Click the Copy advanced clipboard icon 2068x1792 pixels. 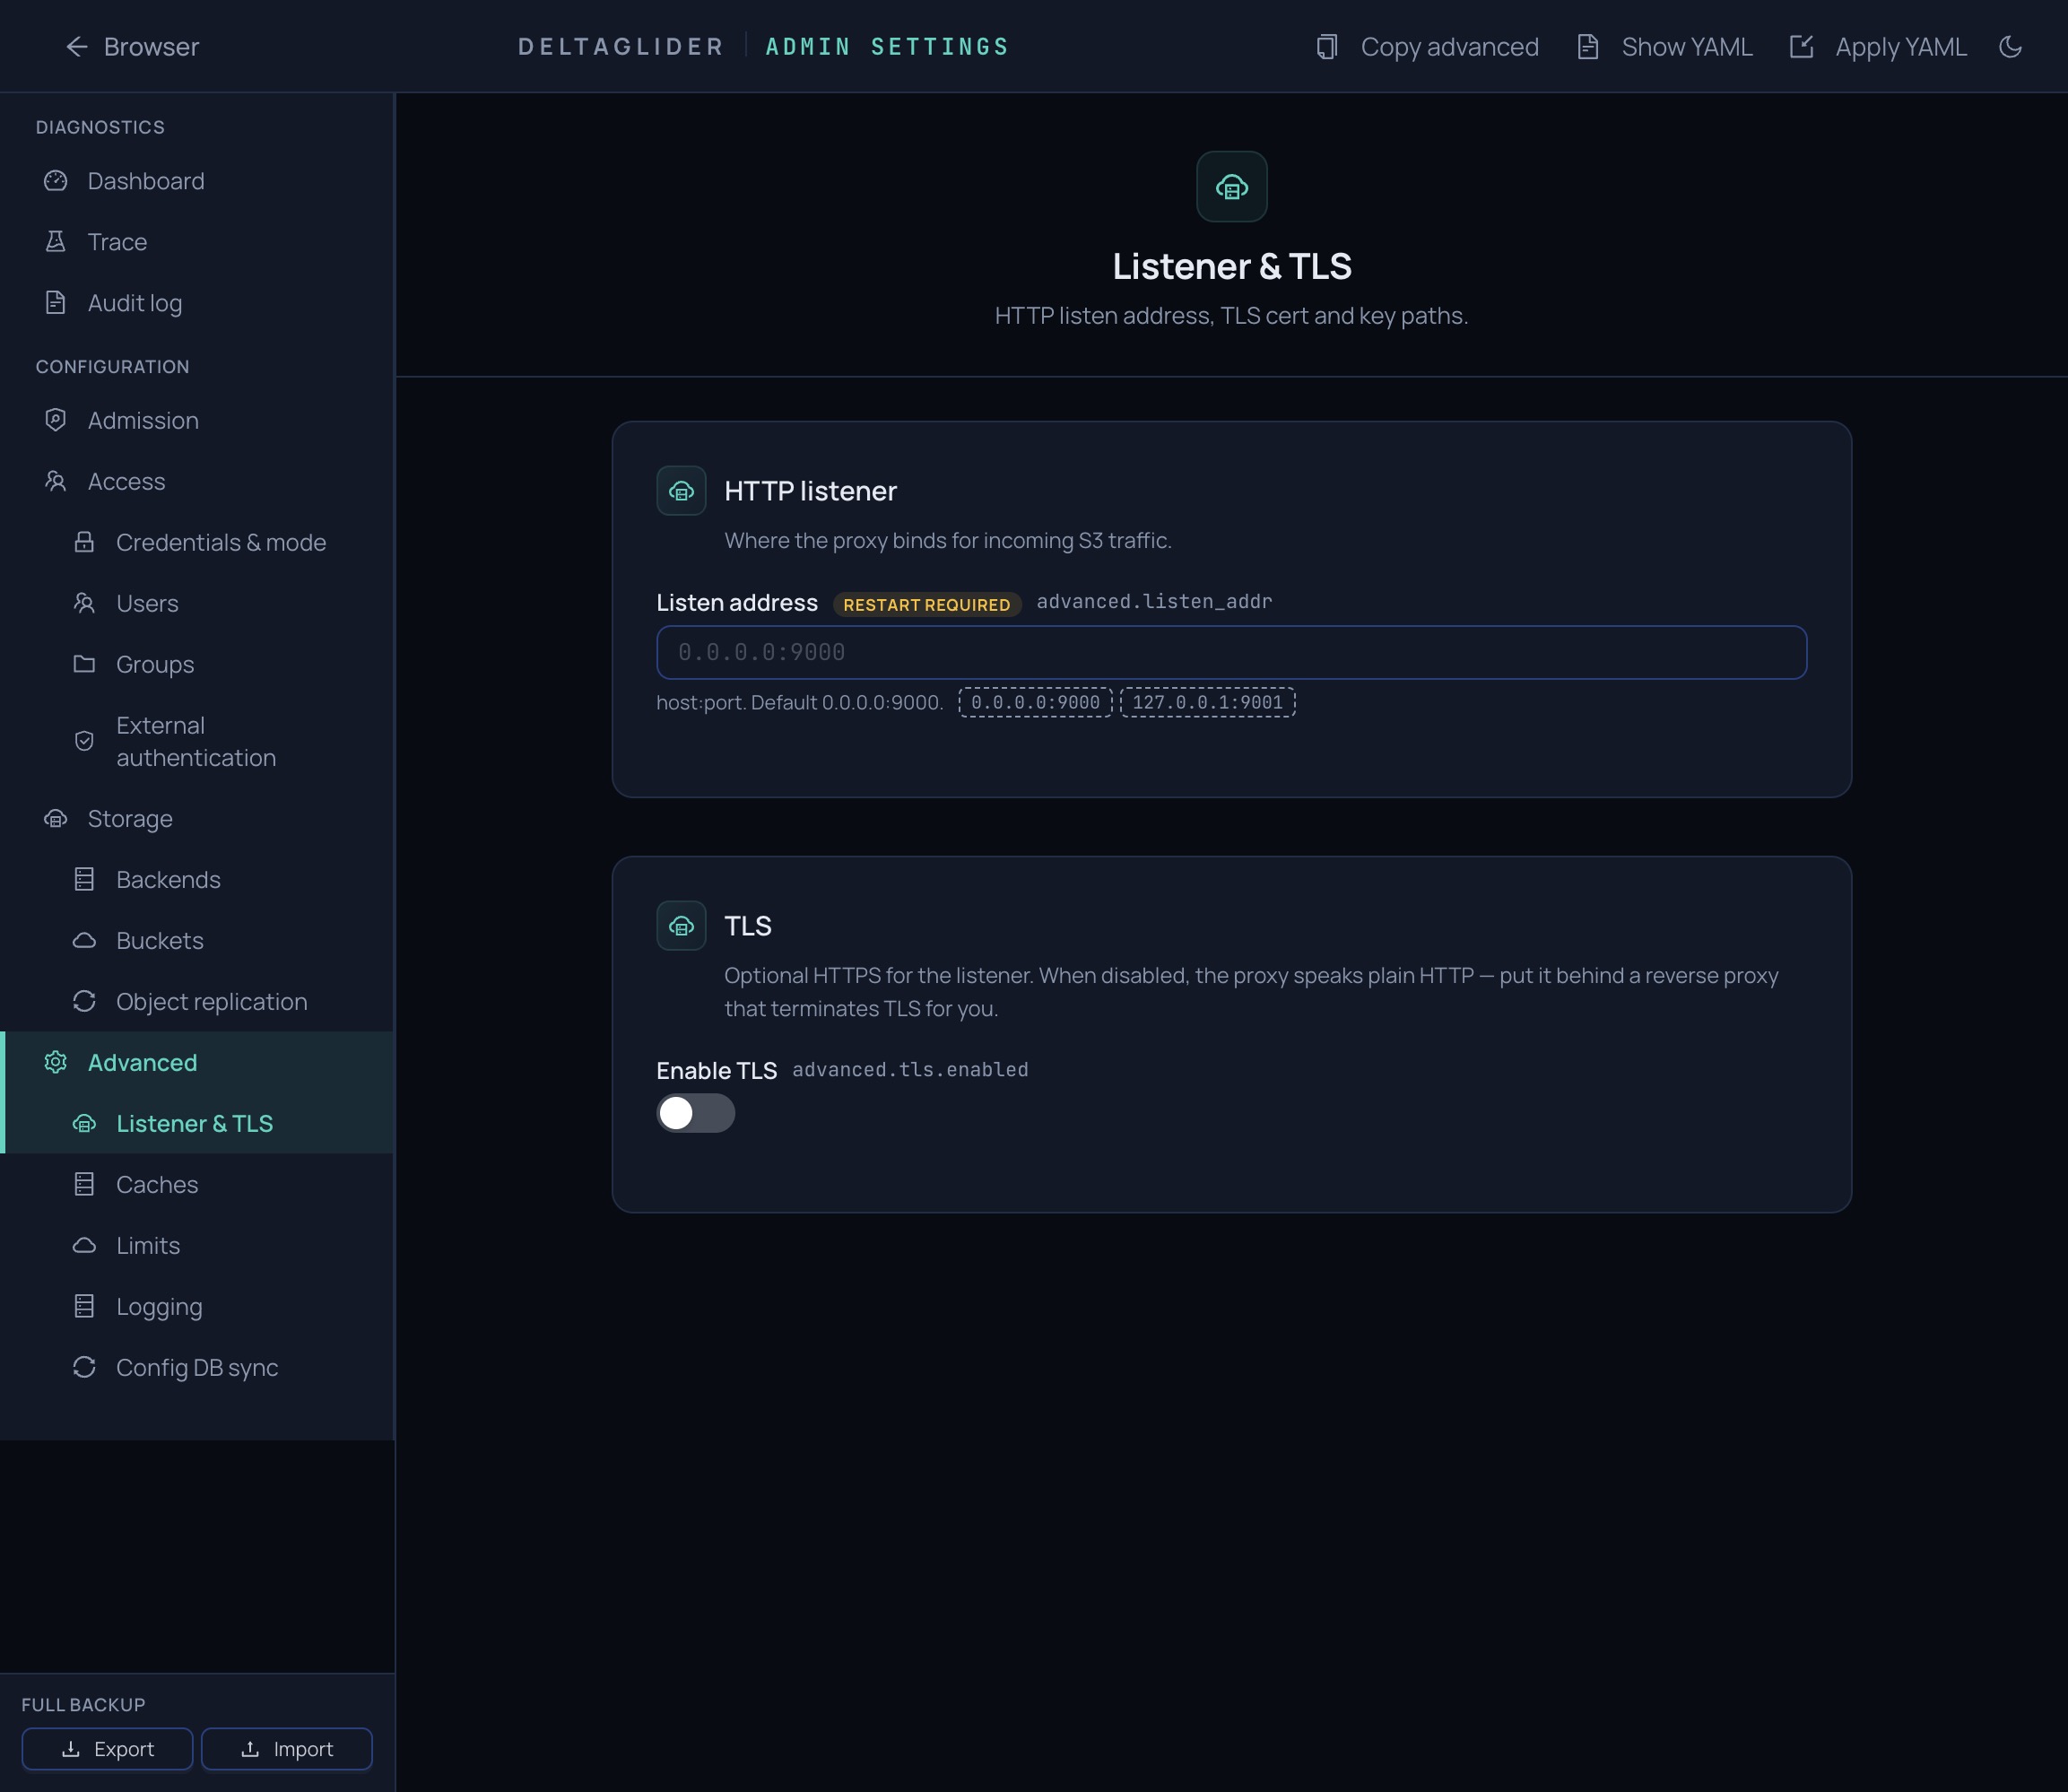coord(1327,47)
